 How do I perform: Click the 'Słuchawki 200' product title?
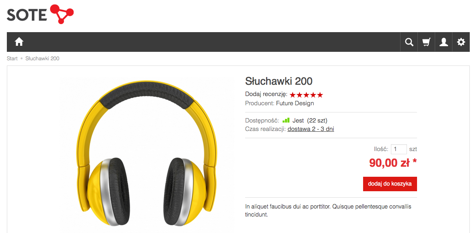(x=279, y=81)
